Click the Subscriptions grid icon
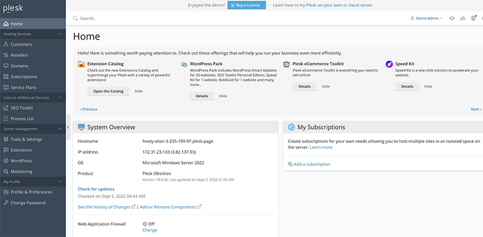 pyautogui.click(x=6, y=76)
